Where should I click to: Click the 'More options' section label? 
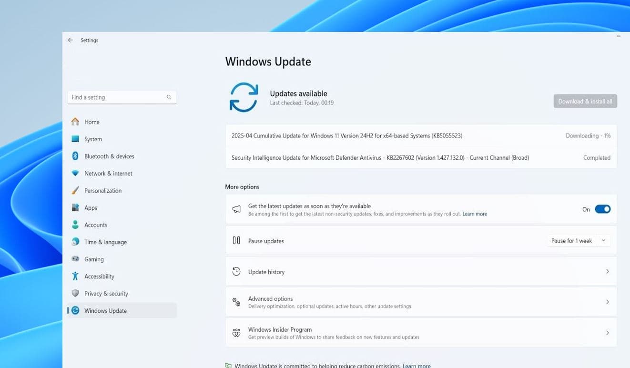242,187
